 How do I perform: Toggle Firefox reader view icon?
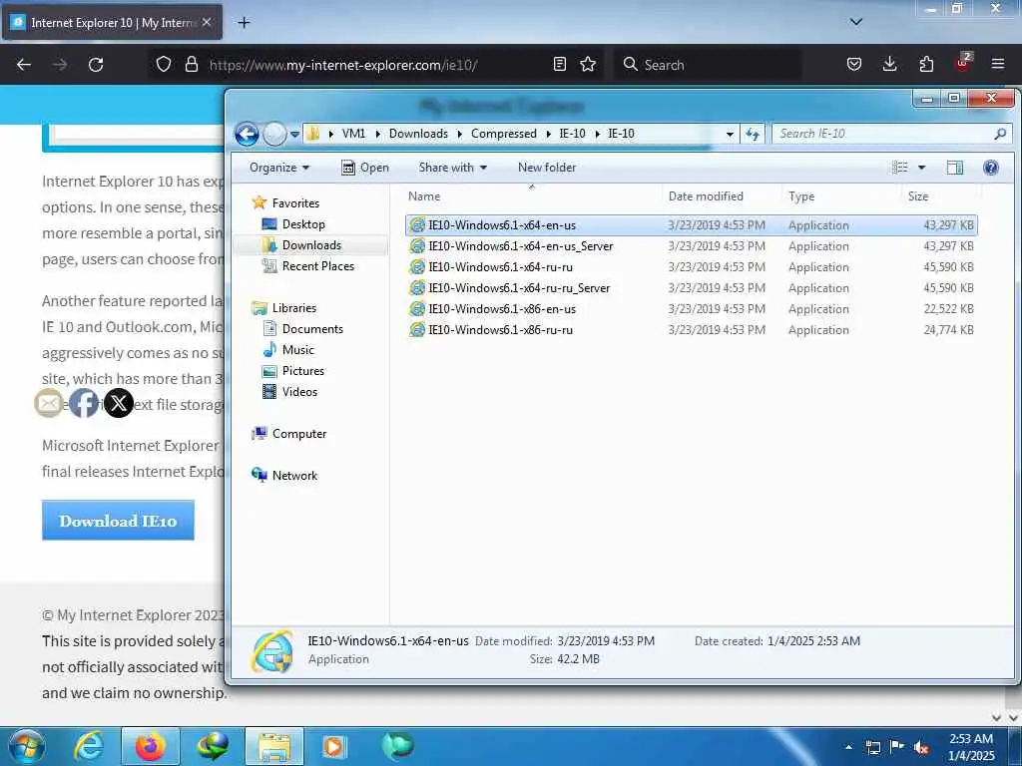(x=559, y=64)
